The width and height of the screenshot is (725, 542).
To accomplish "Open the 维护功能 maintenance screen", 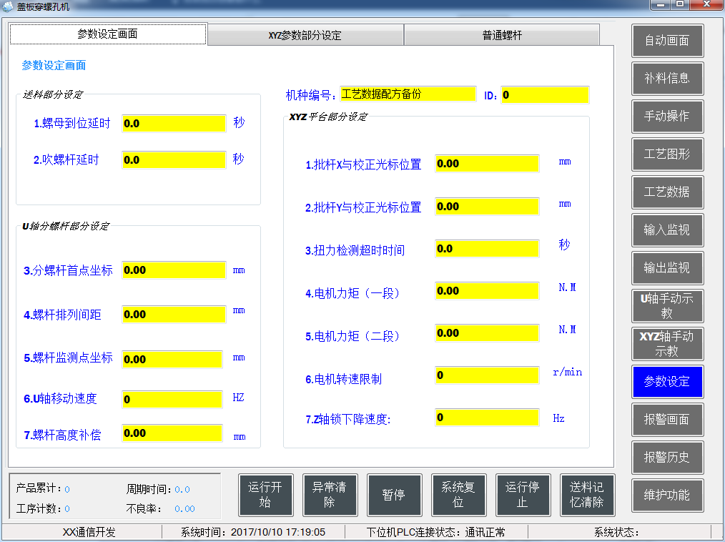I will pos(667,496).
